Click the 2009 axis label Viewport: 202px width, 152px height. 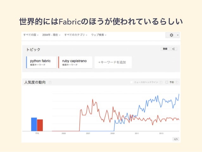(112, 133)
